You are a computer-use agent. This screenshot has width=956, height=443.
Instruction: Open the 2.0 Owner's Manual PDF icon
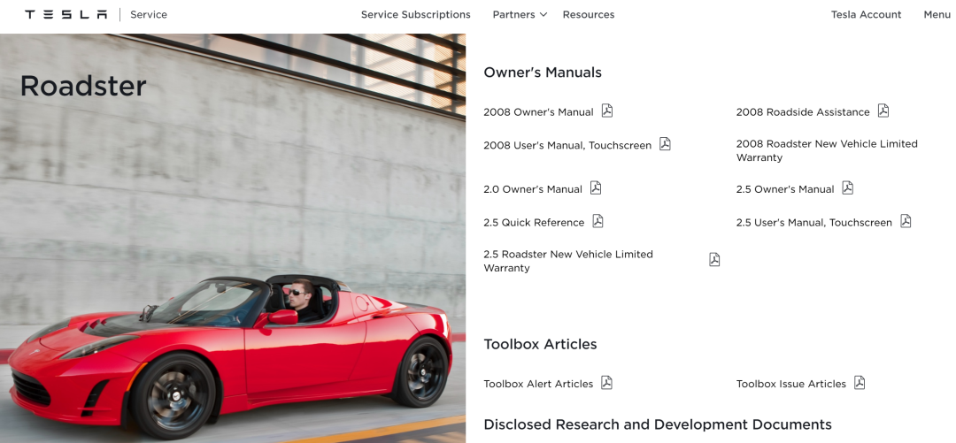[595, 188]
